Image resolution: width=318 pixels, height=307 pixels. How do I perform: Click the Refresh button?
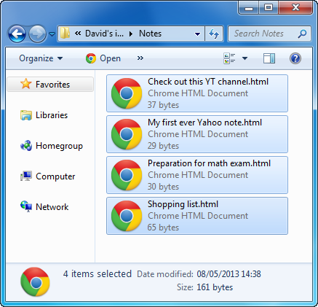click(214, 34)
